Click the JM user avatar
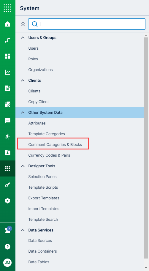 [x=7, y=263]
